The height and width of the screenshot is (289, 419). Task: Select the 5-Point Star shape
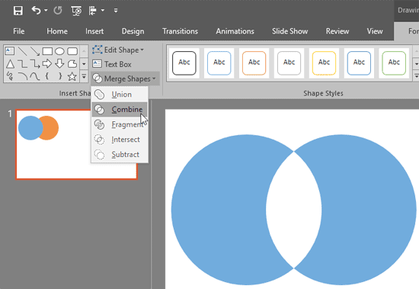(x=72, y=76)
